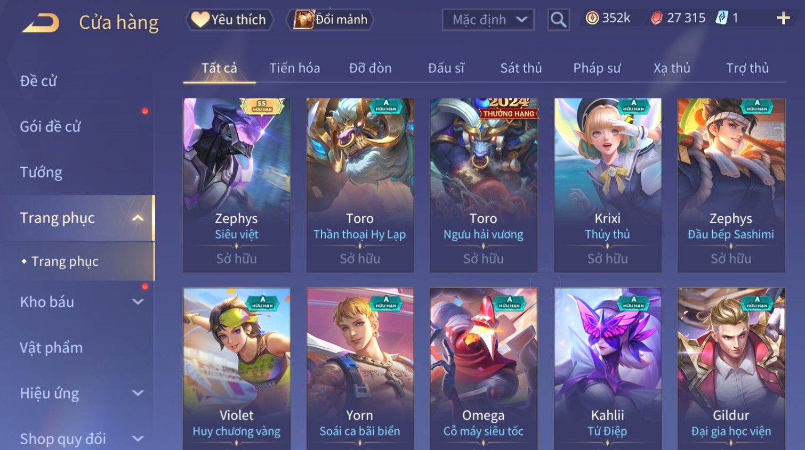Collapse the Trang phục sidebar section

[x=138, y=218]
